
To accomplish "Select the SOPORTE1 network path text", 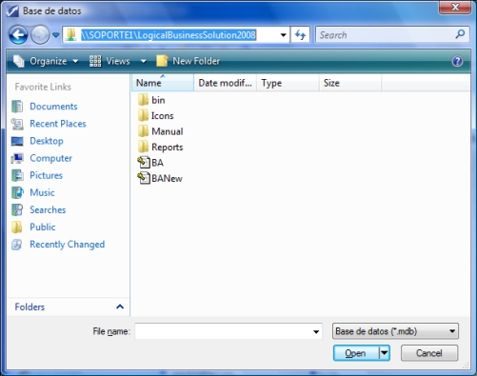I will click(169, 35).
